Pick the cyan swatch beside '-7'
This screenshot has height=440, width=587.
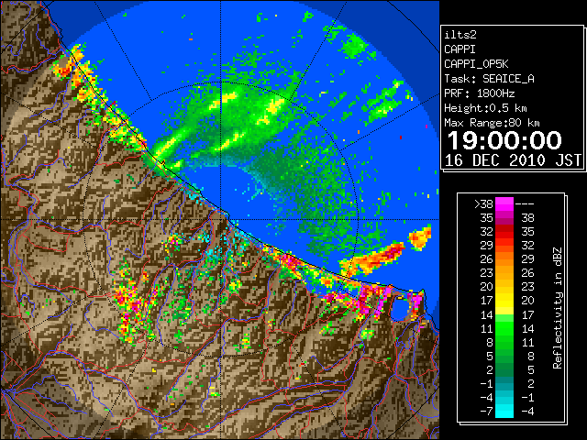pyautogui.click(x=504, y=412)
